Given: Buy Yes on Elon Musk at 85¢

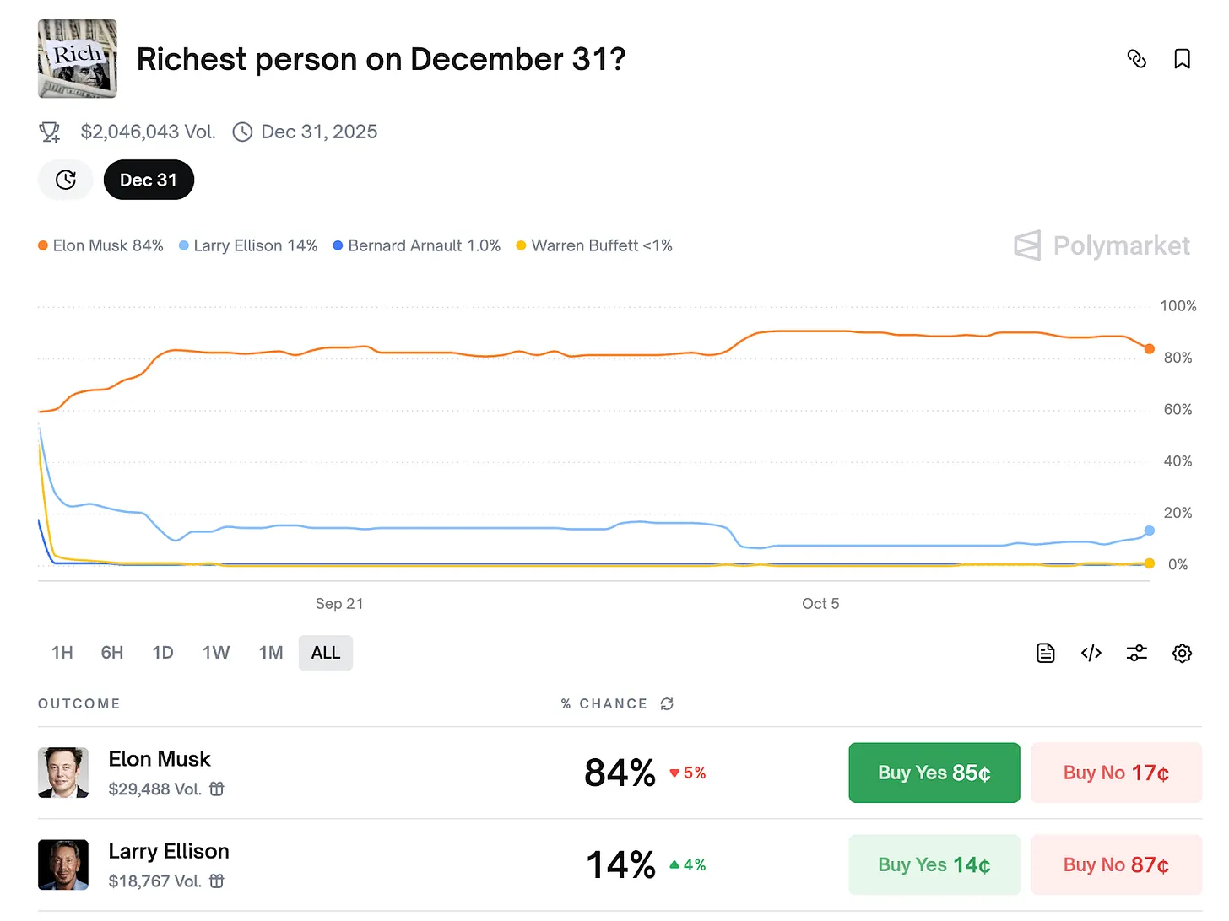Looking at the screenshot, I should [x=934, y=773].
